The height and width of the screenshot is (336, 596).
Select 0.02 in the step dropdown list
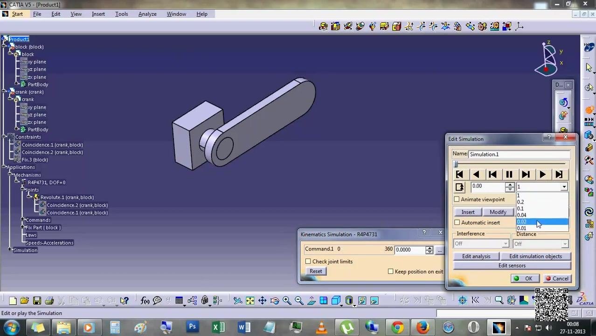point(542,222)
